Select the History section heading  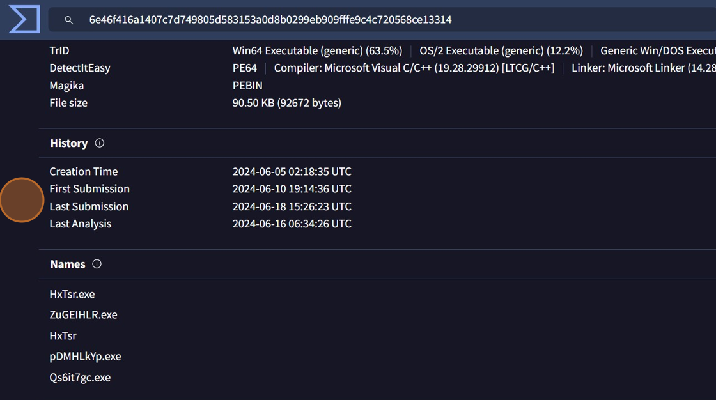69,143
